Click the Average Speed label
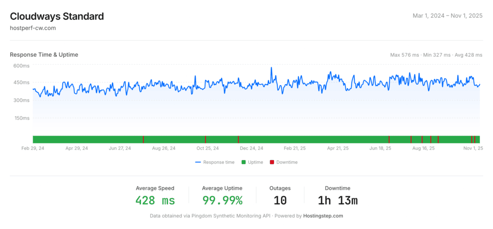The image size is (493, 229). (155, 189)
